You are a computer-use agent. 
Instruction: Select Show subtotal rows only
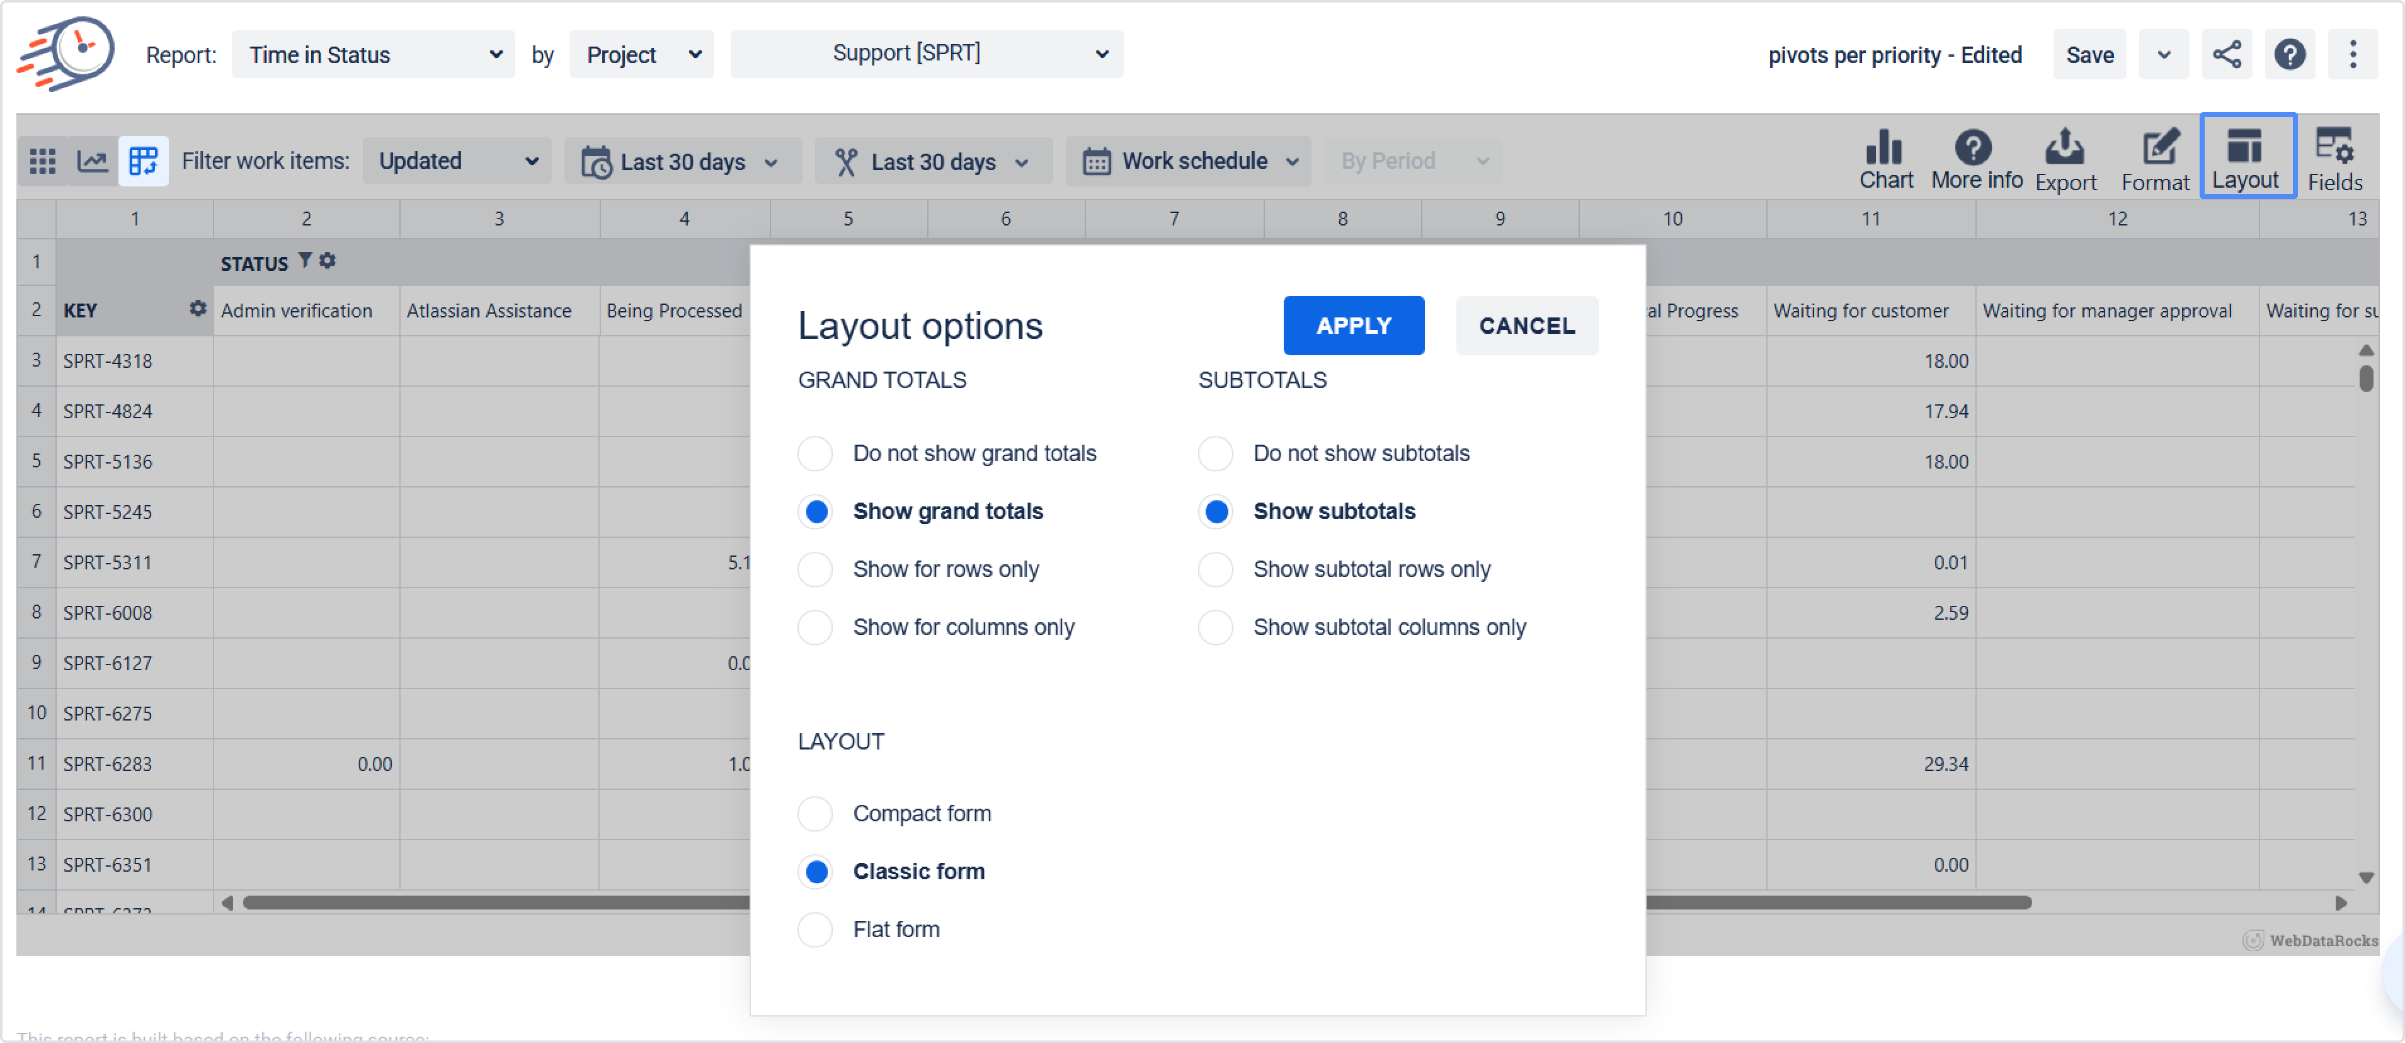[1214, 569]
